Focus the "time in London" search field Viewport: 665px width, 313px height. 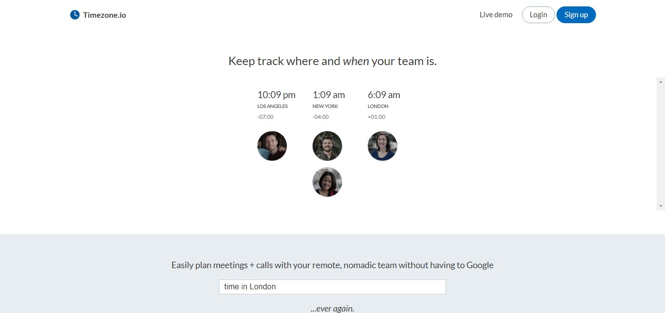332,287
